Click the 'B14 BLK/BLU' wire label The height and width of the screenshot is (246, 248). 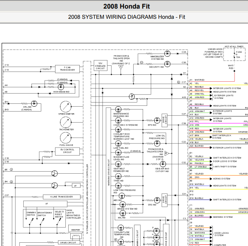click(x=197, y=198)
